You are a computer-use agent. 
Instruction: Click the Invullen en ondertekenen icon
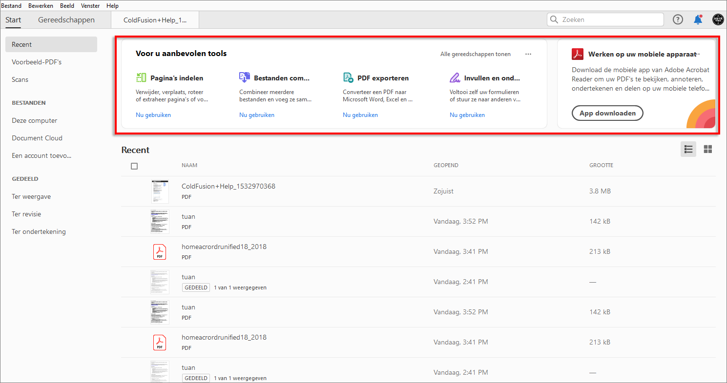[455, 77]
